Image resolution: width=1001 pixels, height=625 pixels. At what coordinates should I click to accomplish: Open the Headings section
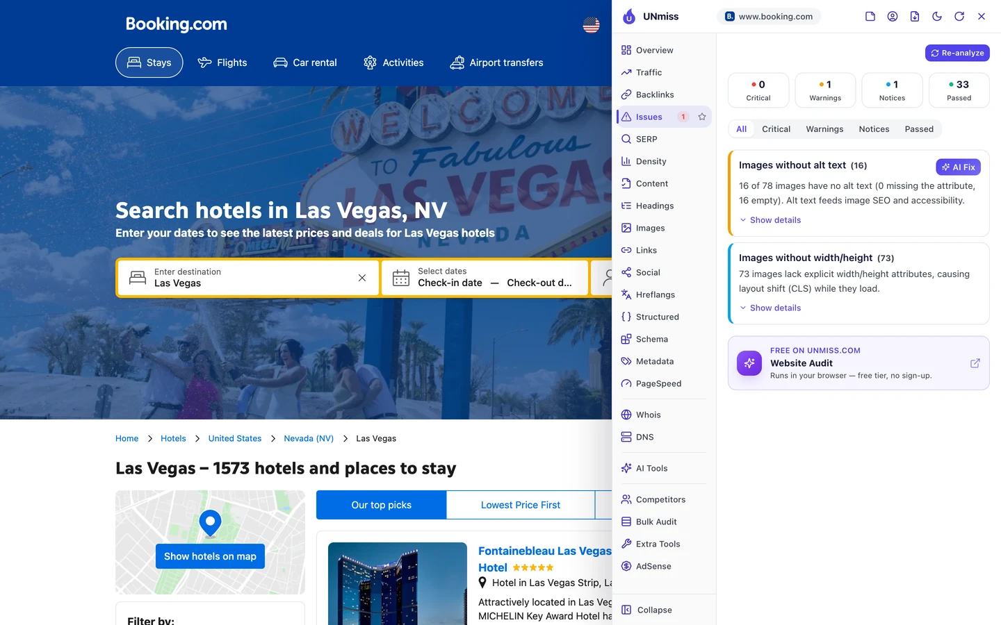click(x=664, y=206)
